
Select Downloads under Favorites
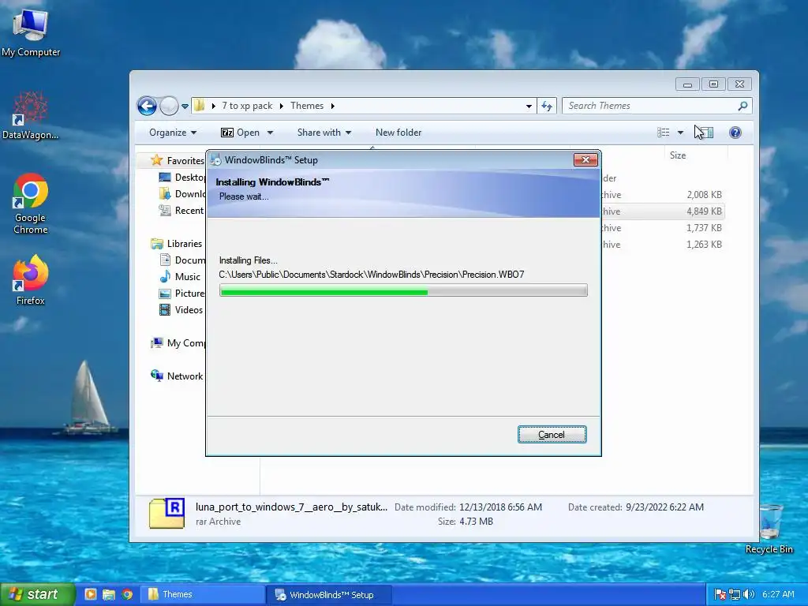click(182, 194)
